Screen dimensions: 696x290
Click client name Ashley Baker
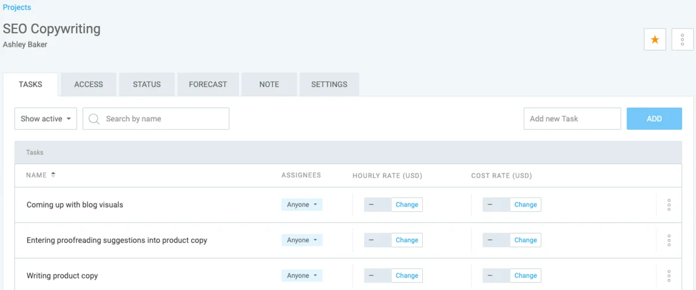point(25,45)
